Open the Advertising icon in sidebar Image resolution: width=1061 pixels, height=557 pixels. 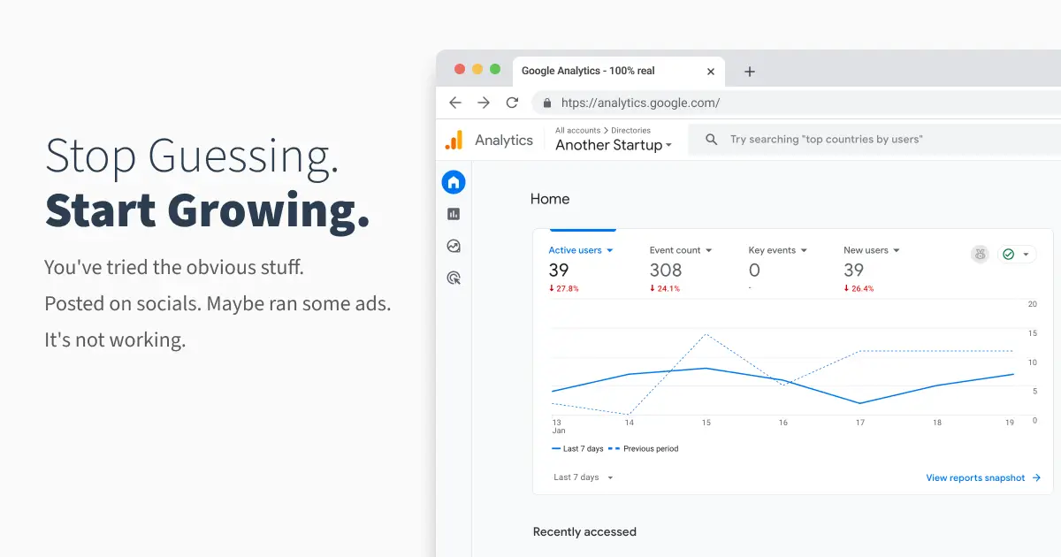(x=454, y=278)
